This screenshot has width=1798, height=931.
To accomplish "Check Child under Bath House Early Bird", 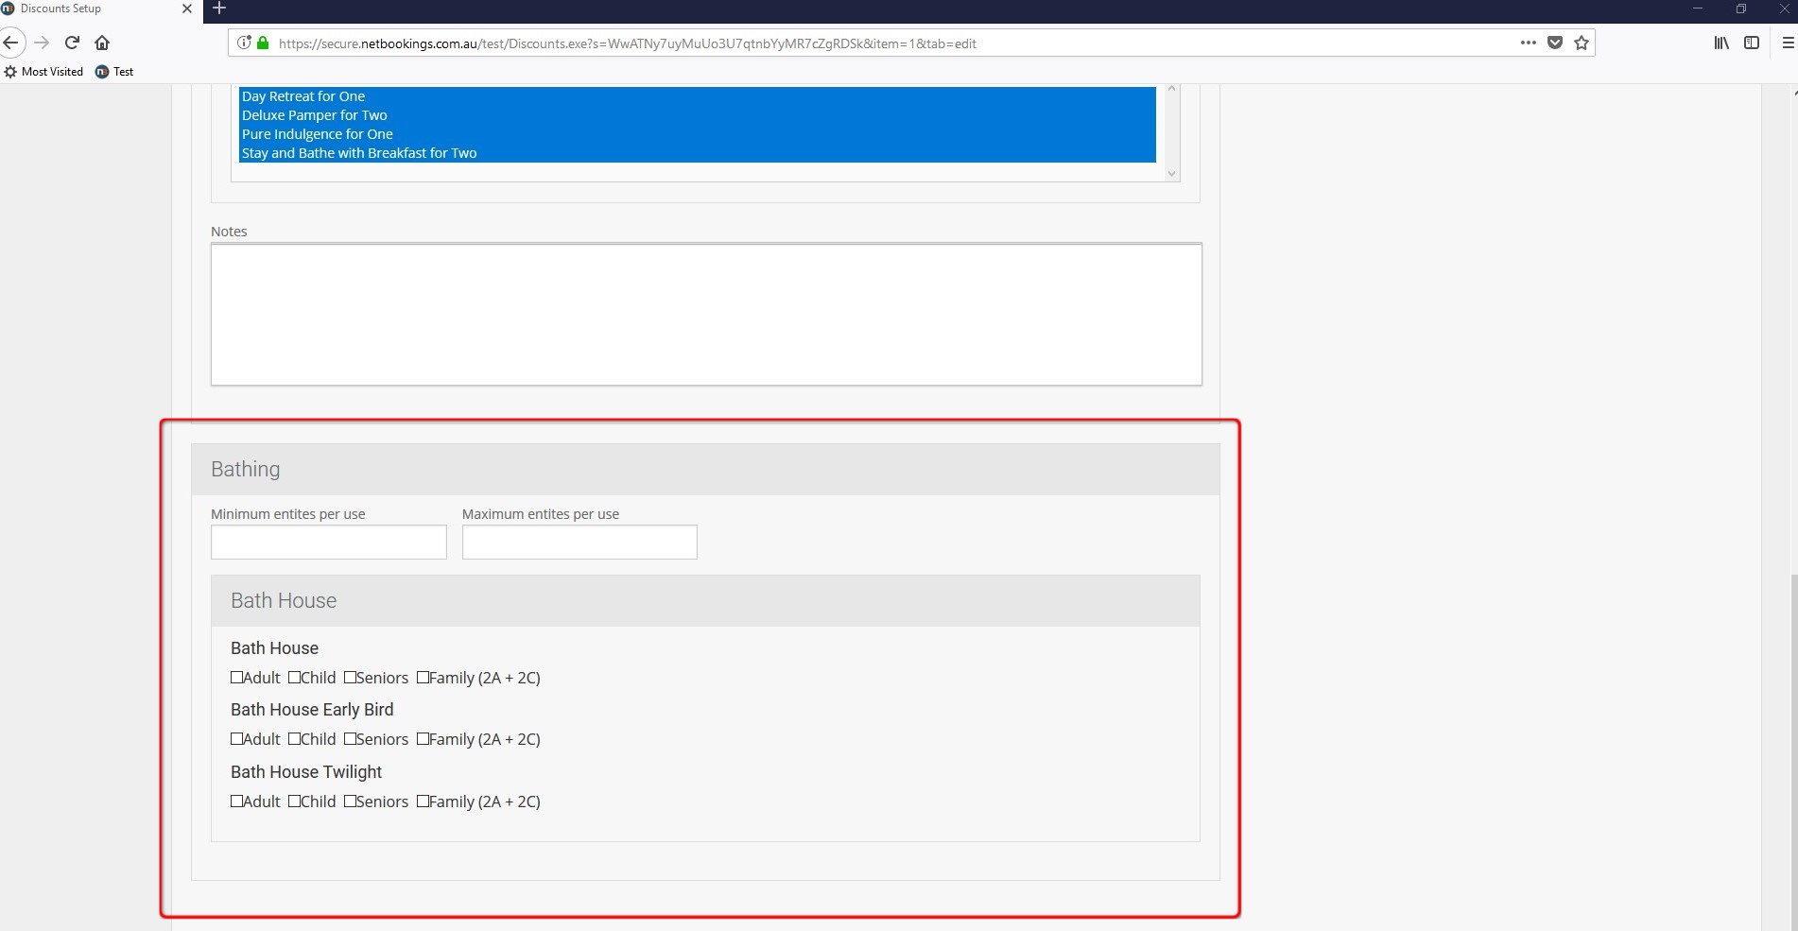I will (x=295, y=739).
